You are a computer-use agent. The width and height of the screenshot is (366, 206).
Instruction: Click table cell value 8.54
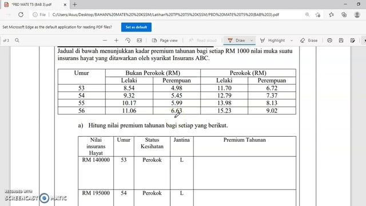click(x=129, y=88)
